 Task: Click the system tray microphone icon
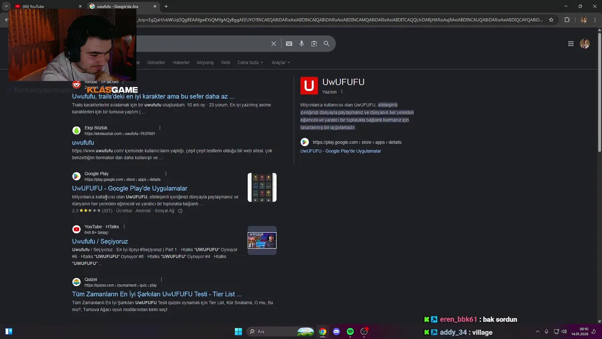tap(547, 331)
